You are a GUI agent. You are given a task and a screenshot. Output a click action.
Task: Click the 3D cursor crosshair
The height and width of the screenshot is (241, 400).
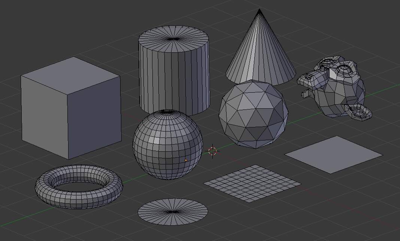pos(213,151)
